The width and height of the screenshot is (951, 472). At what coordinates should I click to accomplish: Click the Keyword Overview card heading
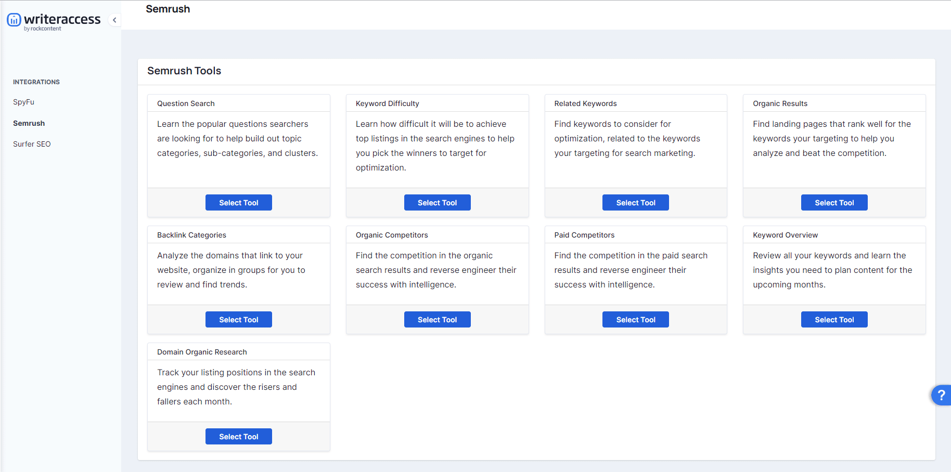pos(785,235)
